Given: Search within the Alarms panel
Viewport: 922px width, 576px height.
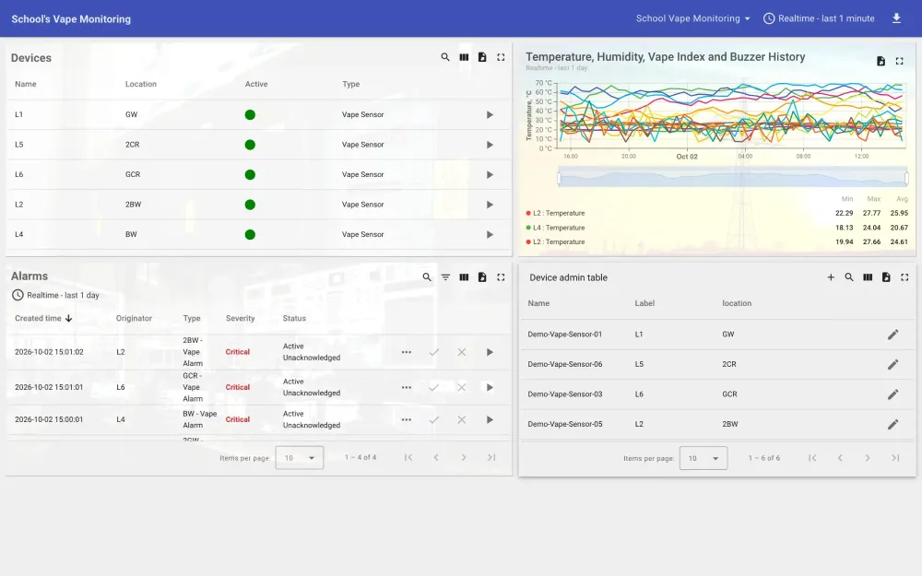Looking at the screenshot, I should [x=427, y=276].
